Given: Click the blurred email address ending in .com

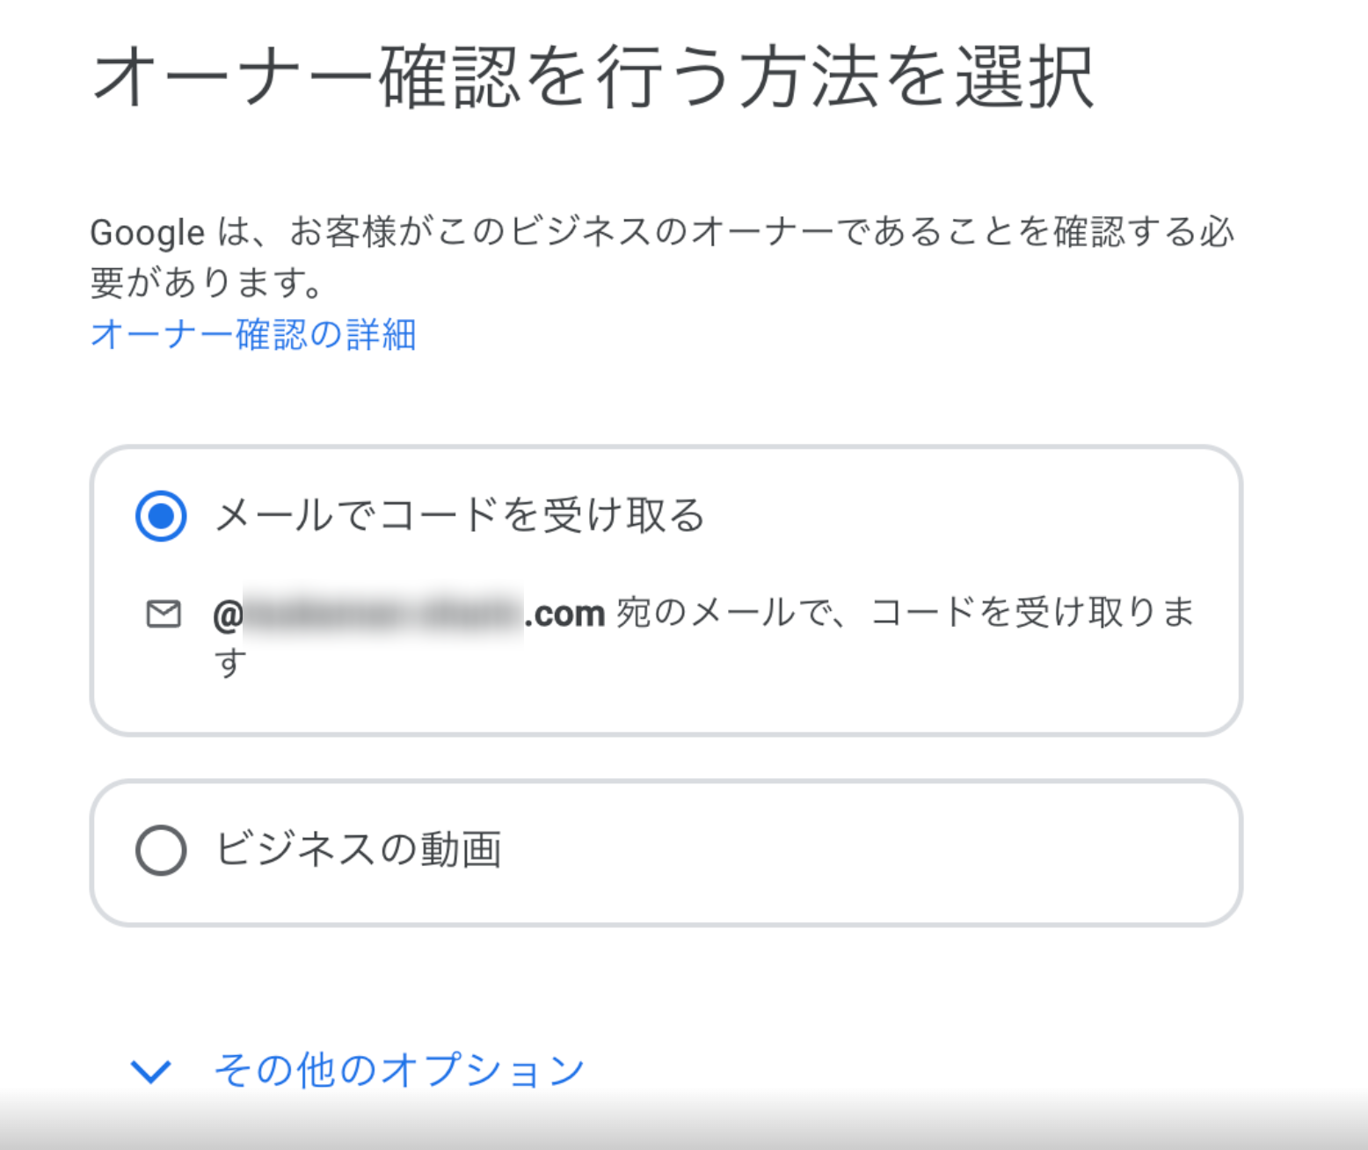Looking at the screenshot, I should pyautogui.click(x=404, y=613).
